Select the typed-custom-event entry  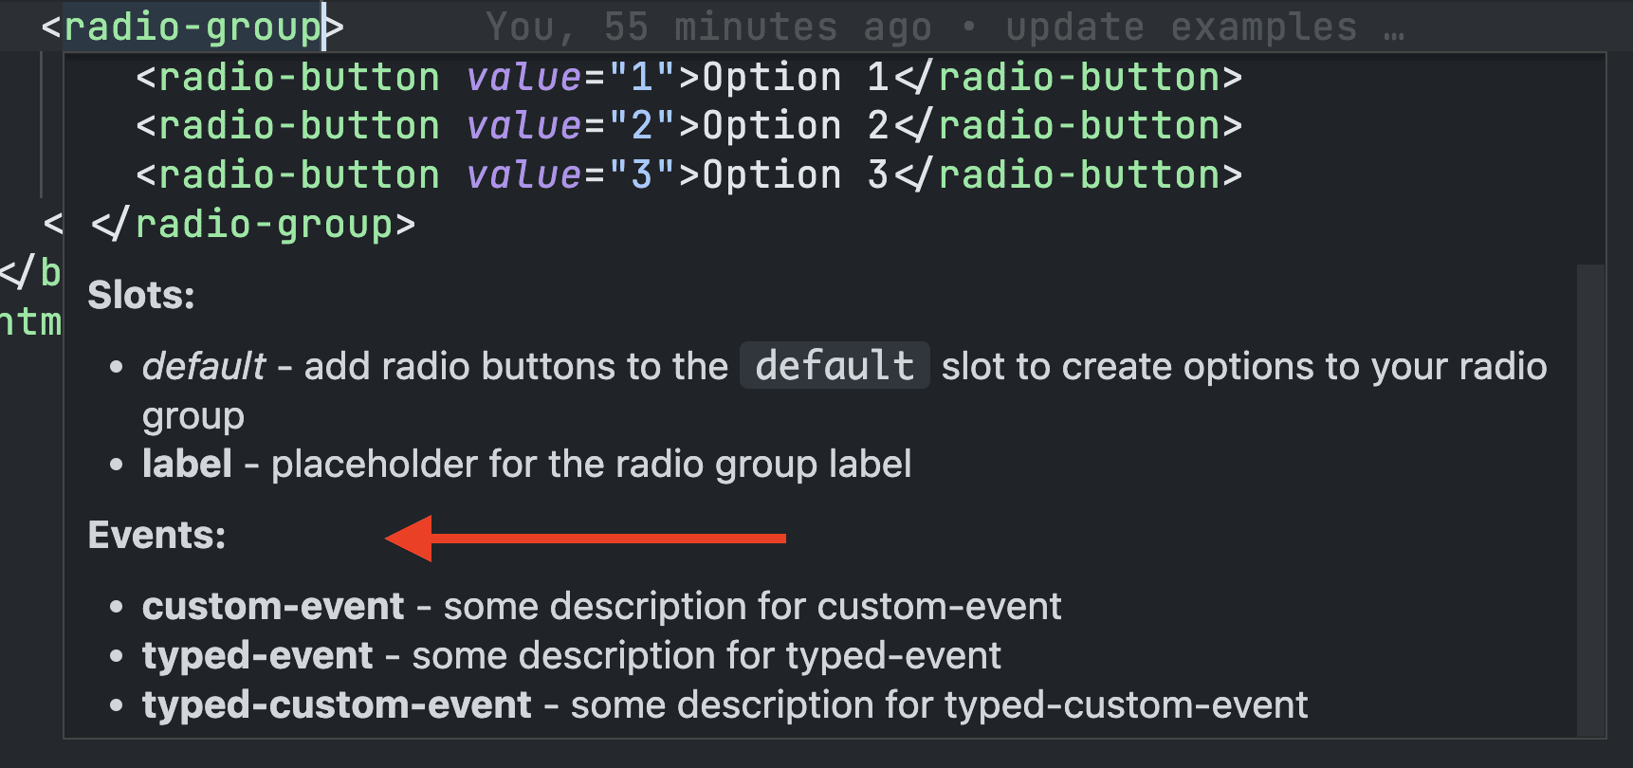click(x=724, y=704)
